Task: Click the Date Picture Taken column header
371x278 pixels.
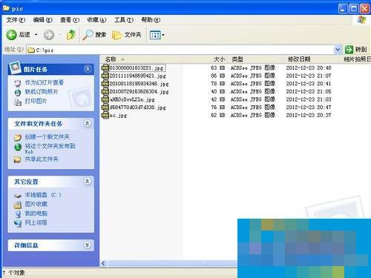Action: point(355,59)
